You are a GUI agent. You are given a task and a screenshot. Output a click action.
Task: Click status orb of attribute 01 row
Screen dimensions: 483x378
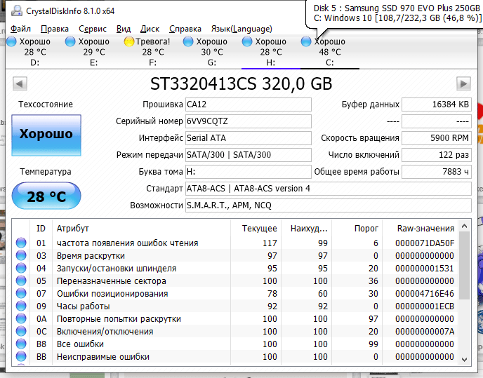tap(21, 243)
